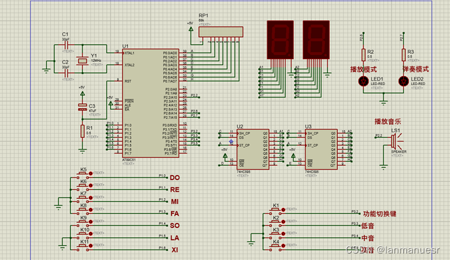Click the 弹奏模式 label
Screen dimensions: 450x260
click(416, 69)
